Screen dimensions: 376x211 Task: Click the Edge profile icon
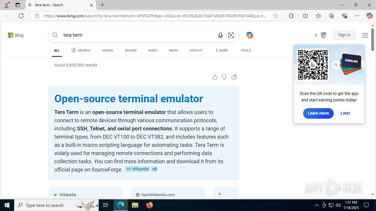coord(6,5)
